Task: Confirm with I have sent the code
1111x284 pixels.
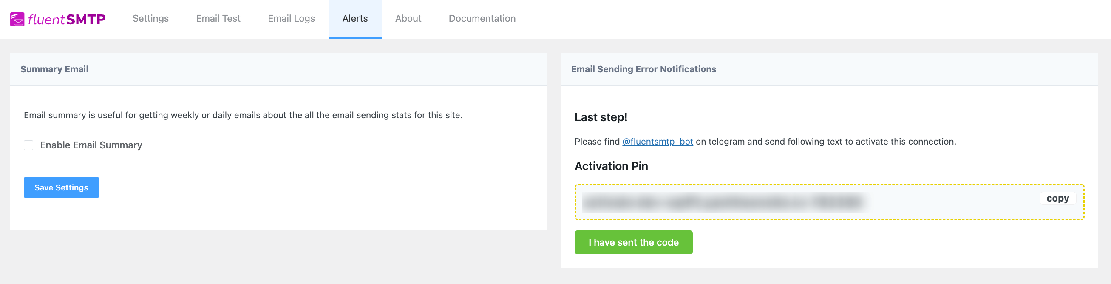Action: (x=633, y=243)
